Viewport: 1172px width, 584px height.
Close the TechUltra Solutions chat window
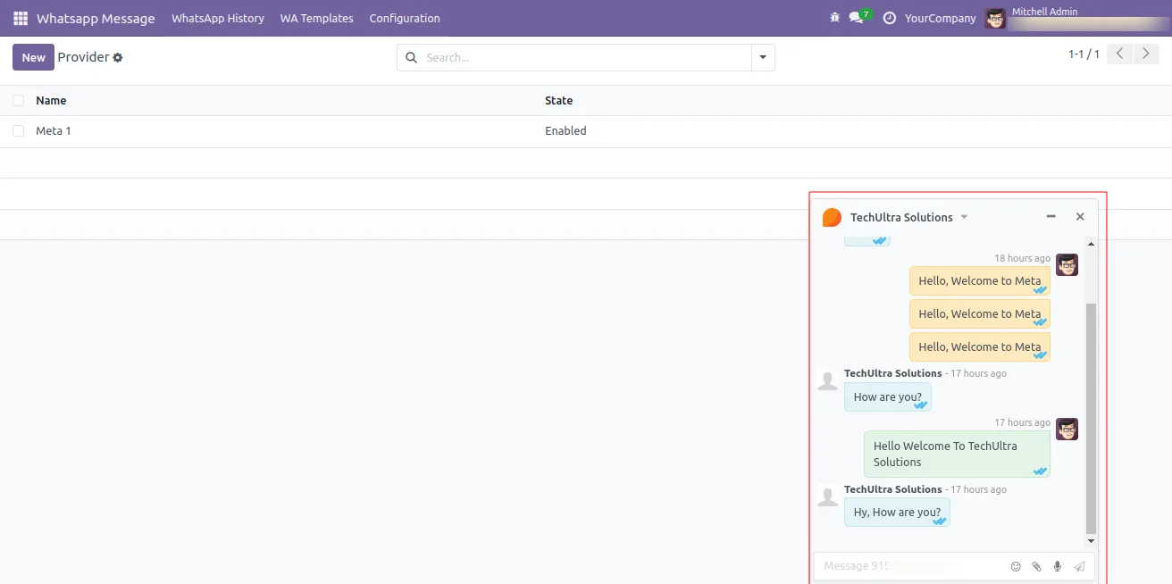(1080, 217)
